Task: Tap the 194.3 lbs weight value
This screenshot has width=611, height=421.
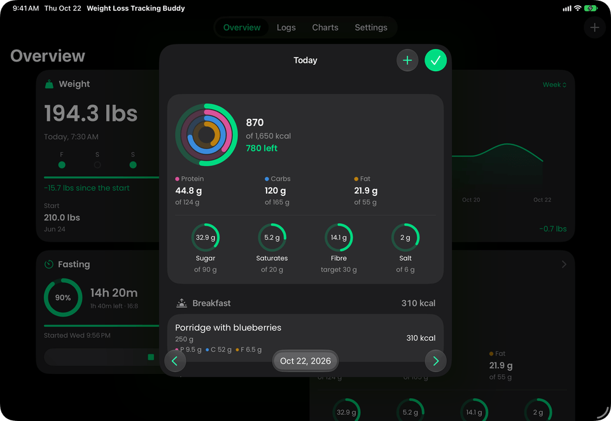Action: pos(91,113)
